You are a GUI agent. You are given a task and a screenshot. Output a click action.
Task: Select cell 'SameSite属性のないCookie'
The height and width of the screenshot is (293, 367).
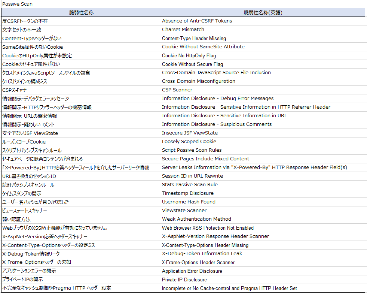(81, 47)
